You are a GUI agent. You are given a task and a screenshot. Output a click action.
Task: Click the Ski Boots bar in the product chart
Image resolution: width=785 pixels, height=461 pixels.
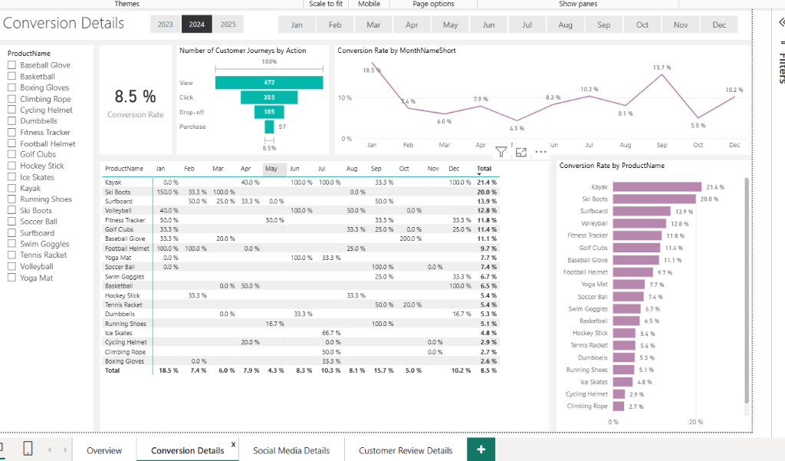click(655, 199)
